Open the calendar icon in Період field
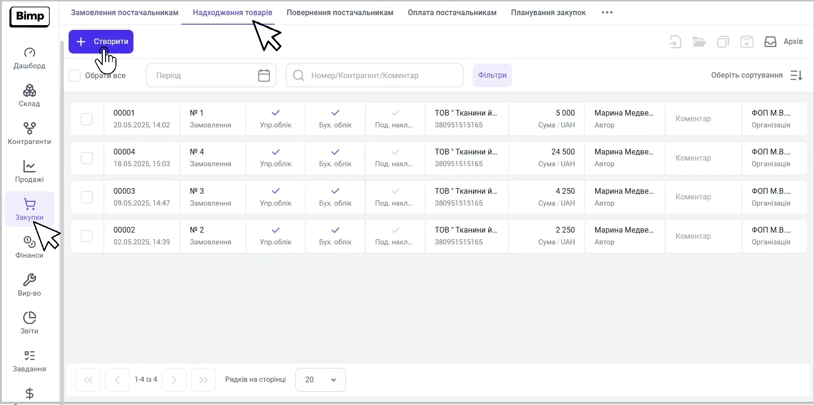Screen dimensions: 814x405 (264, 75)
